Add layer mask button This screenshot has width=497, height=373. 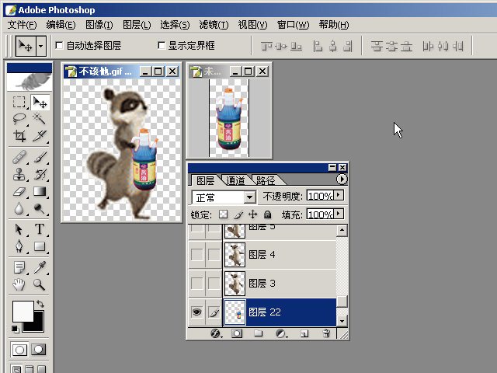237,333
